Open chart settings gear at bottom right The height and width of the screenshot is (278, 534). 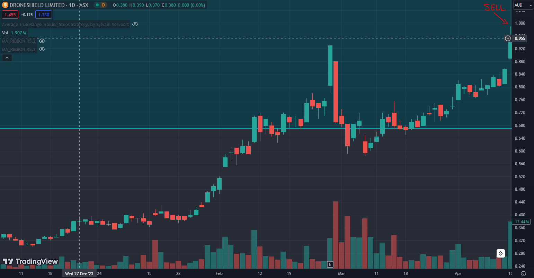click(x=523, y=273)
